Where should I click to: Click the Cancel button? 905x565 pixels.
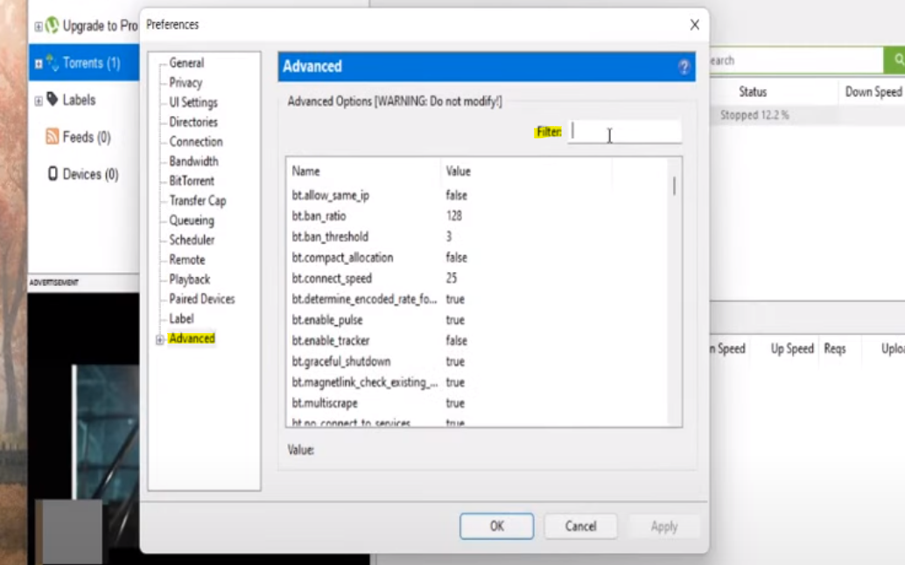click(580, 526)
